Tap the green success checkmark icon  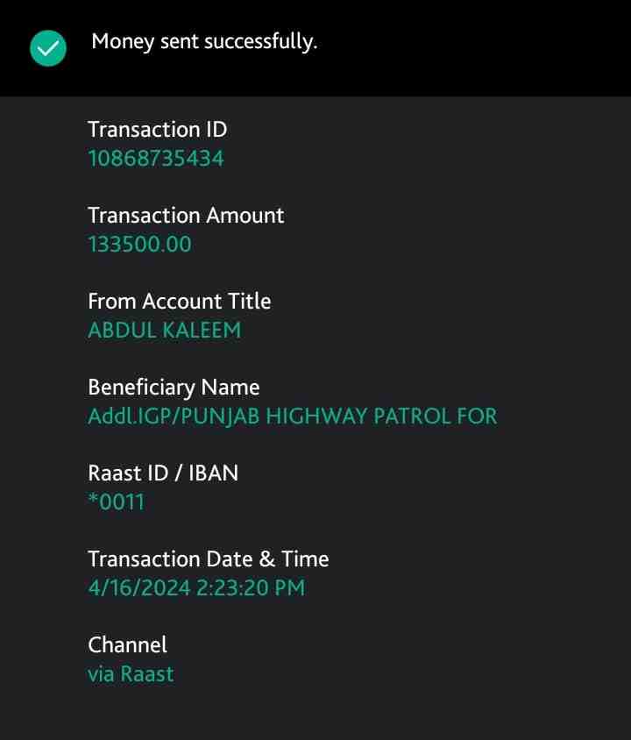click(x=47, y=48)
